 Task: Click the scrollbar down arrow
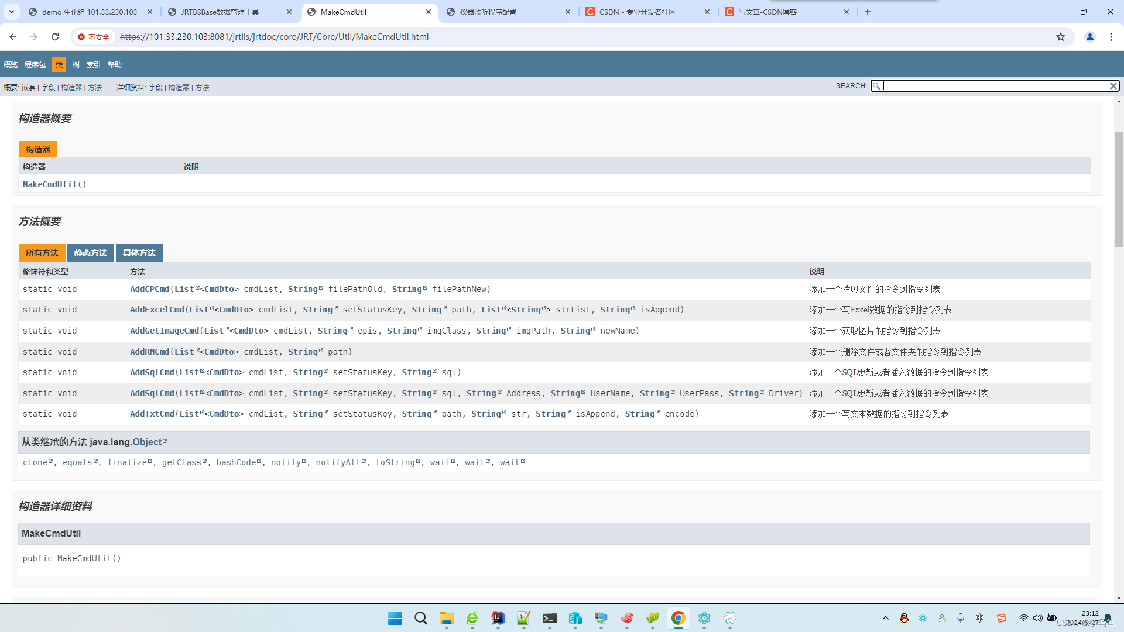[x=1119, y=598]
